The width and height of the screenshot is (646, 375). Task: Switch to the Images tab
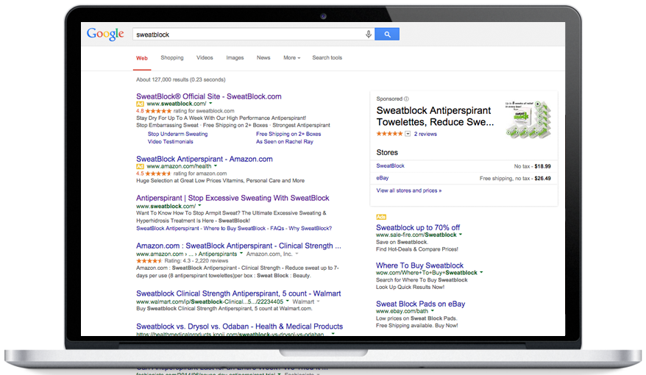coord(235,57)
